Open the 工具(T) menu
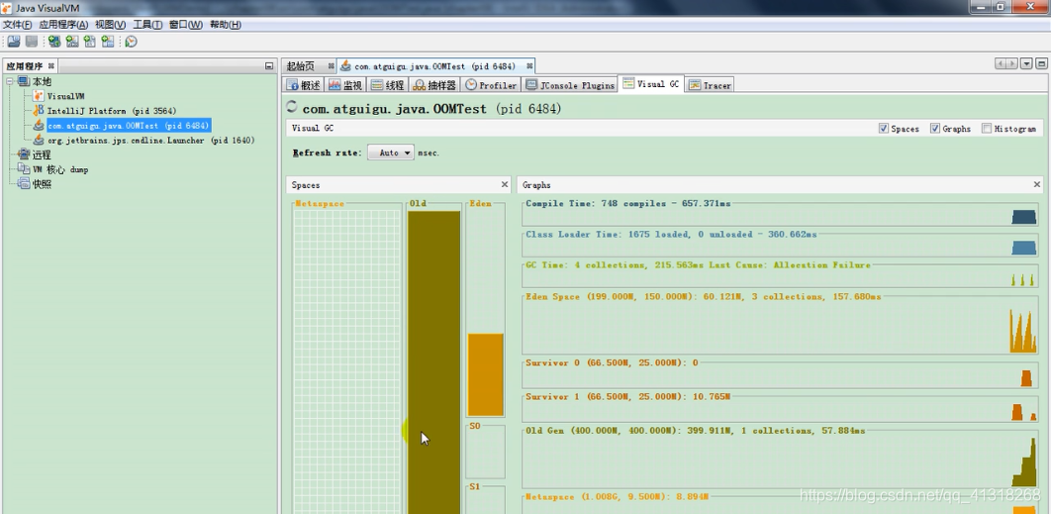This screenshot has width=1051, height=514. click(147, 25)
